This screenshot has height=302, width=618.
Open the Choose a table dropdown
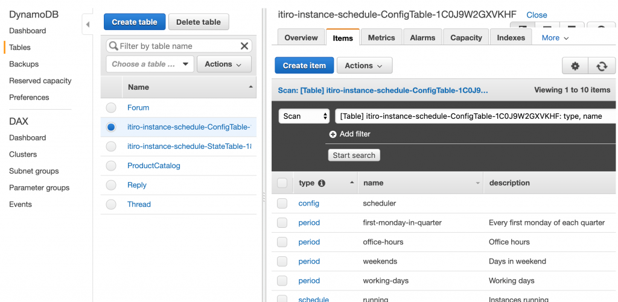pyautogui.click(x=150, y=64)
